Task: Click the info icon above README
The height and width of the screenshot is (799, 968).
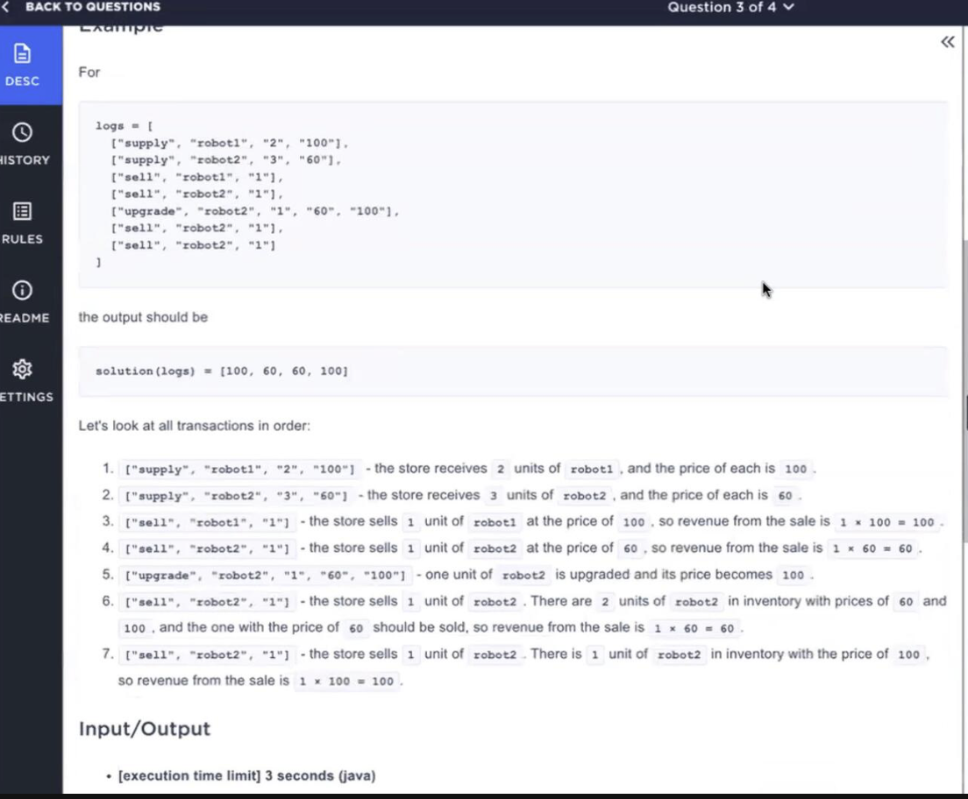Action: point(22,291)
